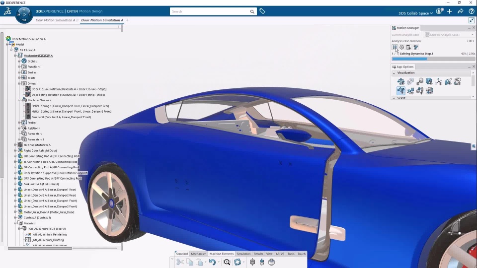Click the plus Add icon in top bar
The height and width of the screenshot is (268, 477).
pyautogui.click(x=450, y=11)
